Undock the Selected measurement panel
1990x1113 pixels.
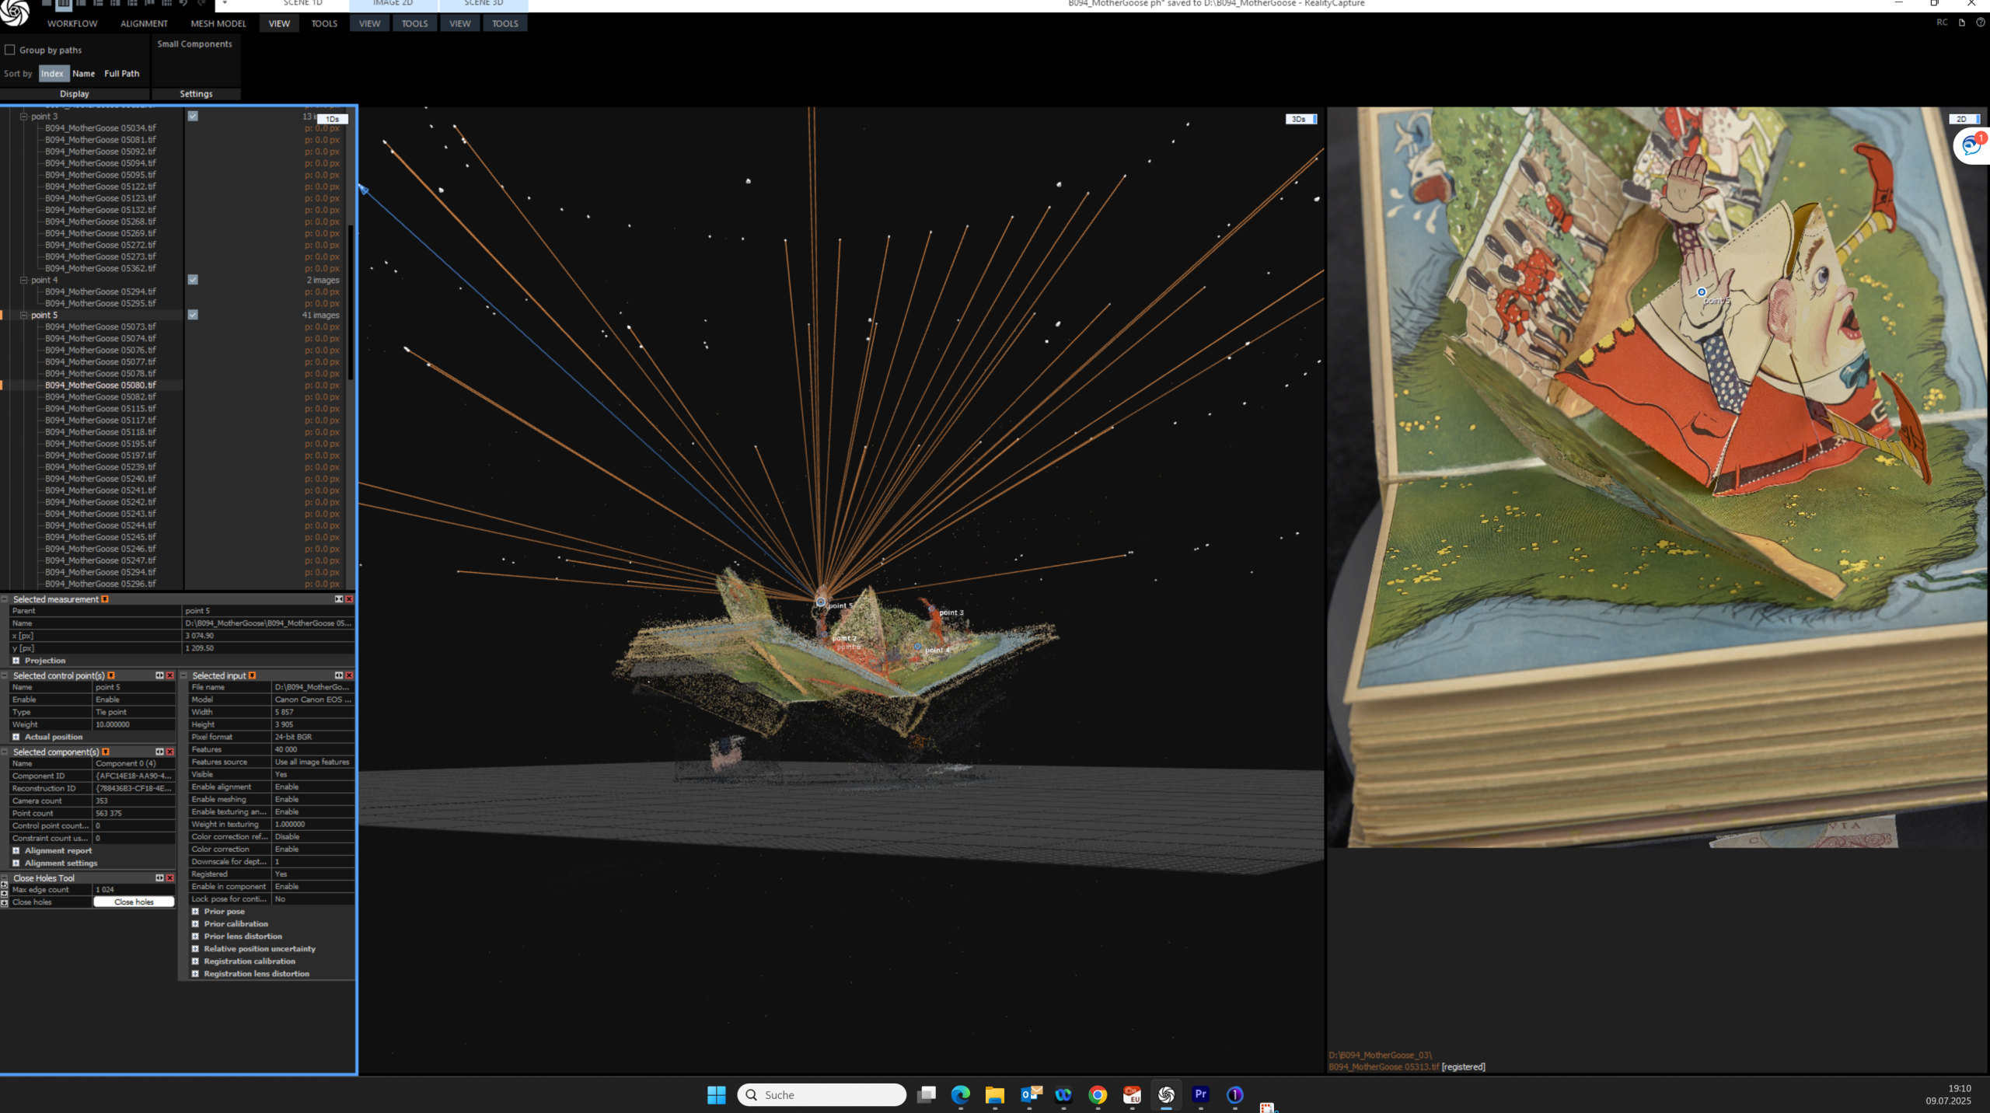(339, 599)
